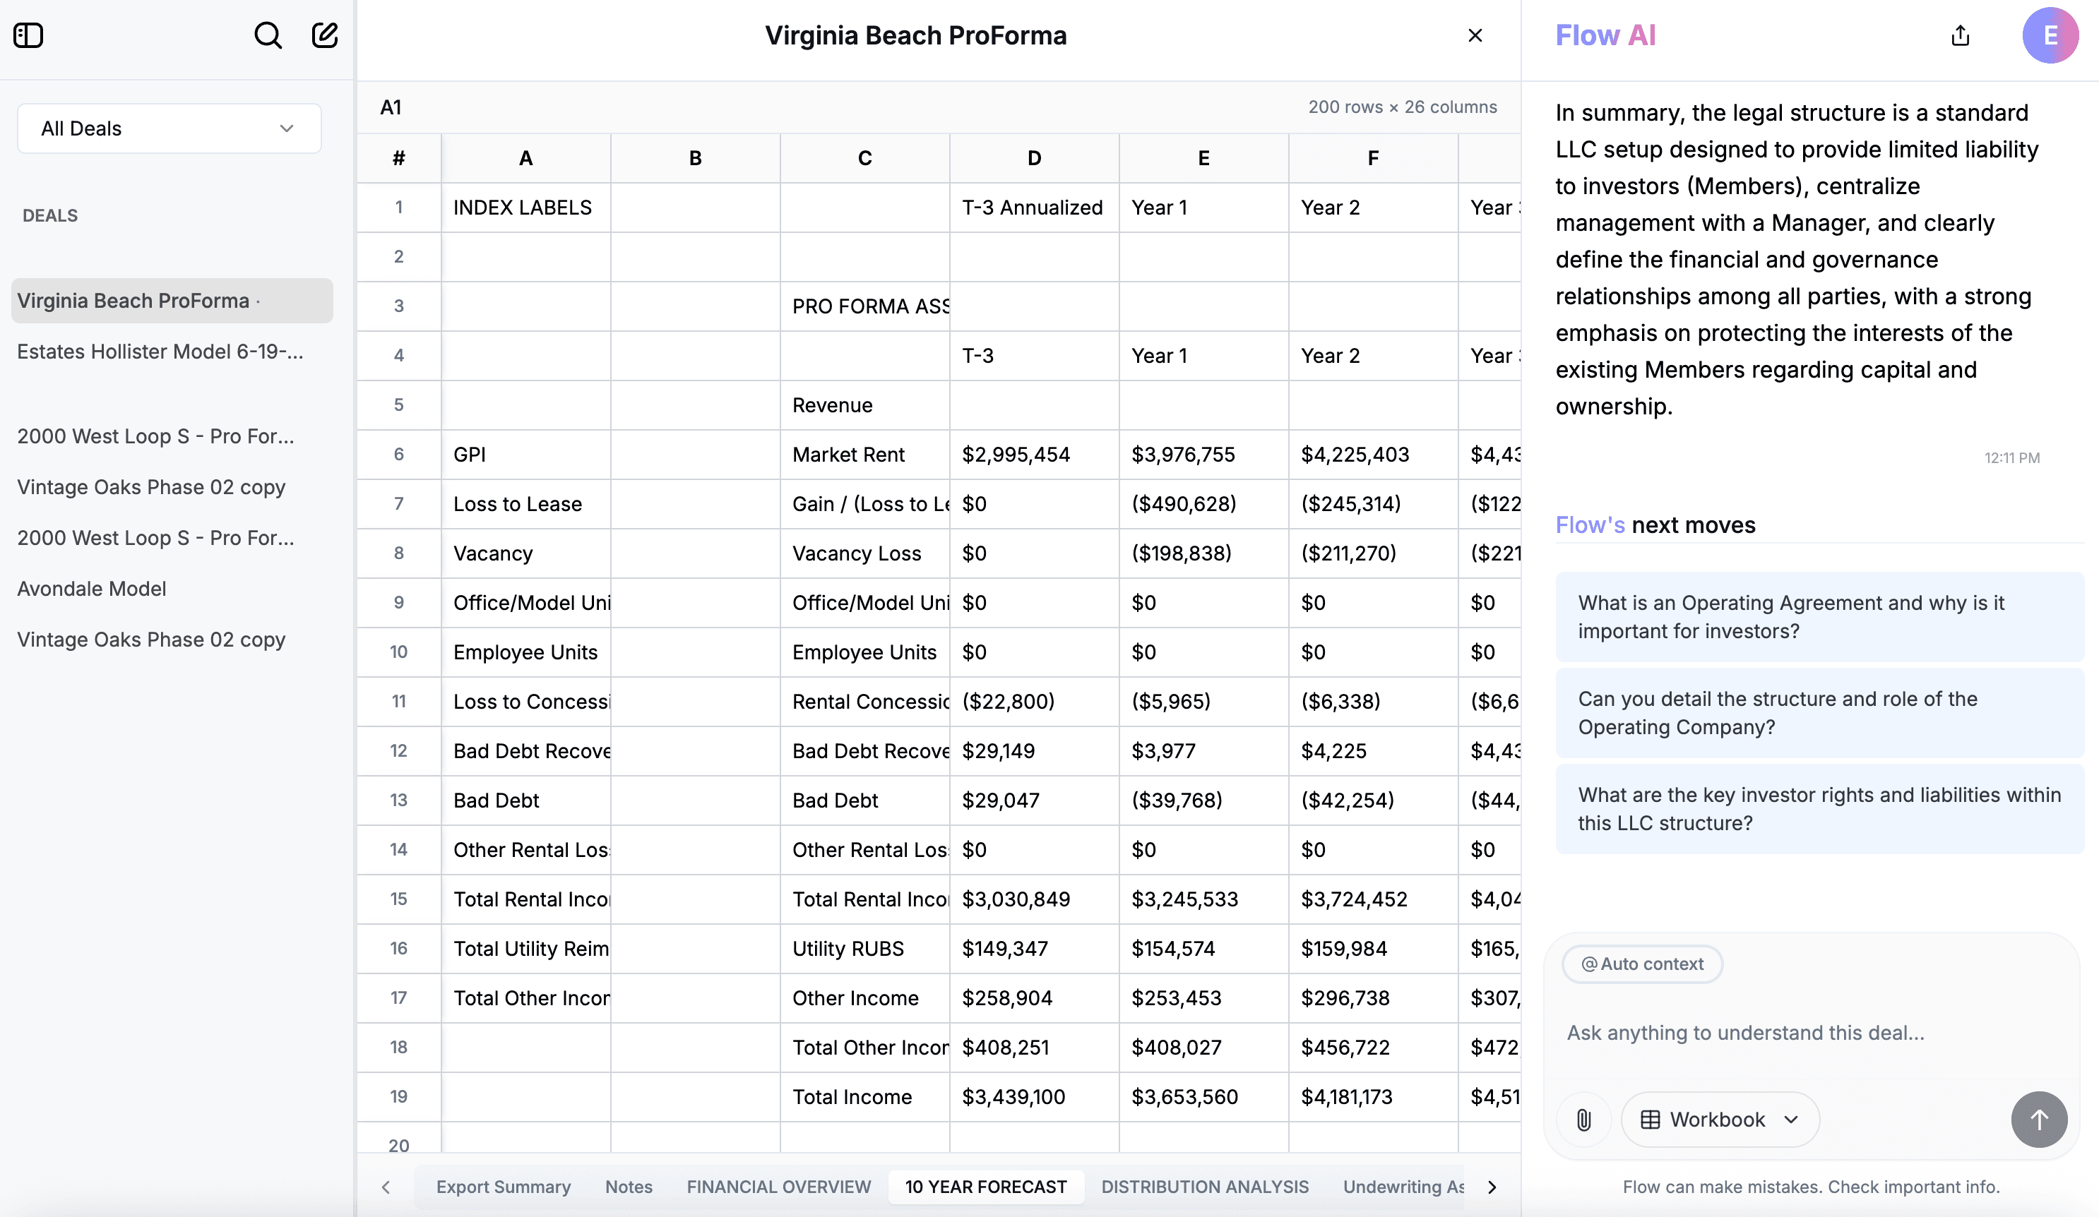Attach a file using the paperclip
The height and width of the screenshot is (1217, 2099).
[1583, 1120]
